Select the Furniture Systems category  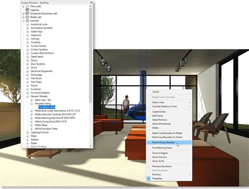pos(40,93)
